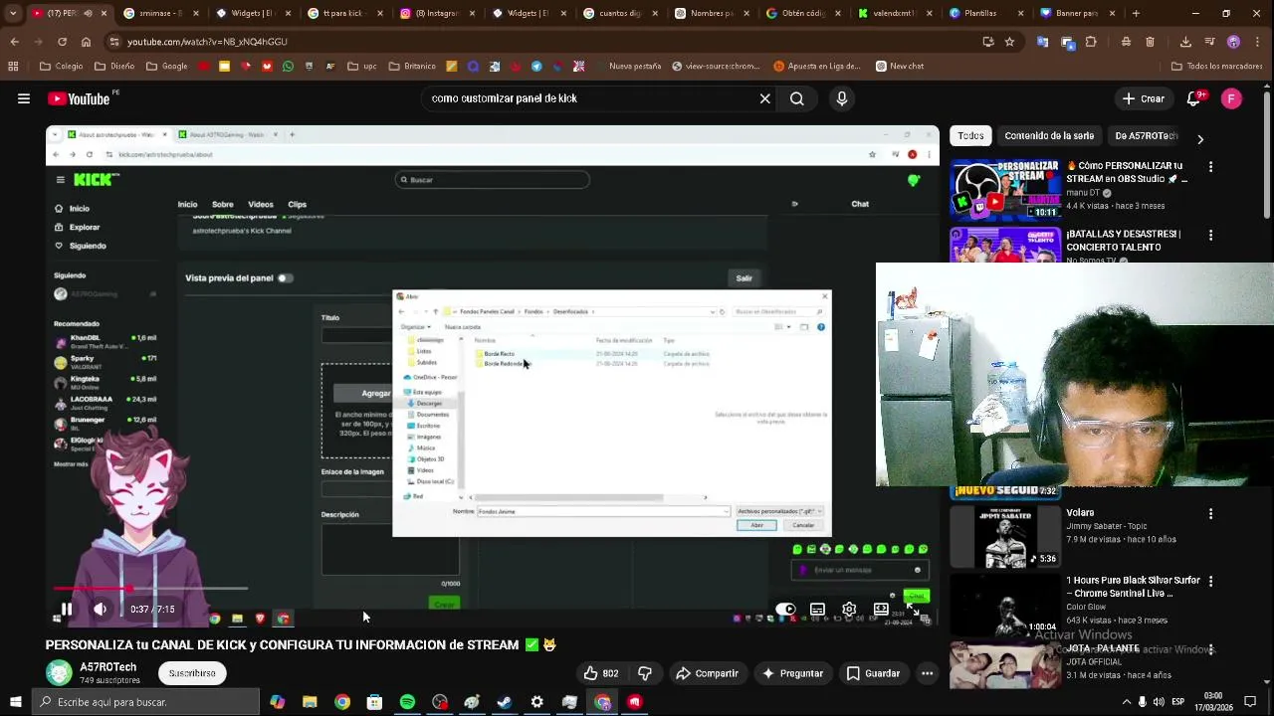The width and height of the screenshot is (1274, 716).
Task: Open the Todos los marcadores folder
Action: coord(1217,67)
